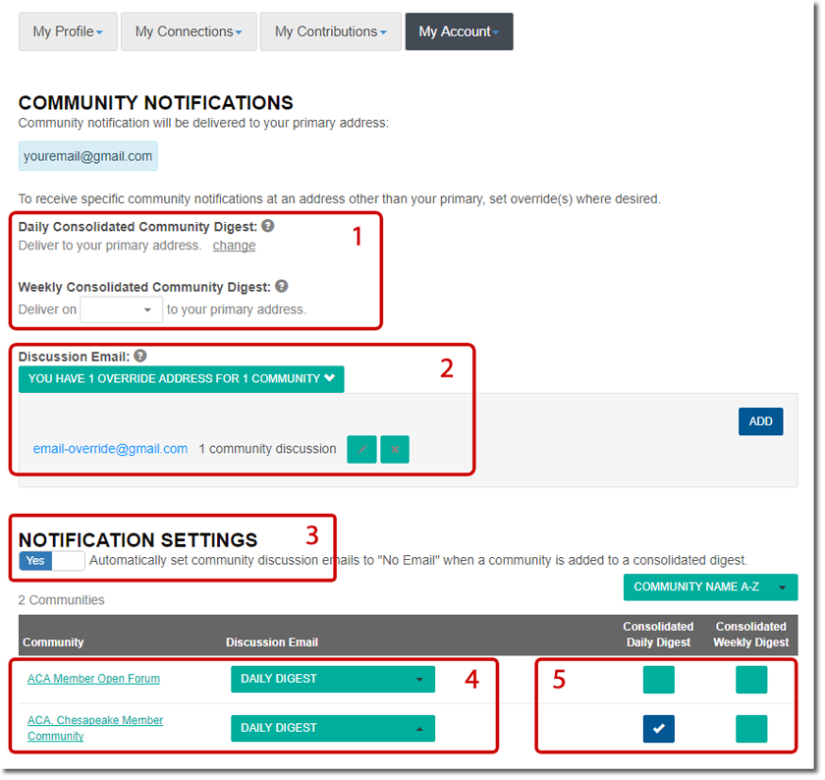Image resolution: width=825 pixels, height=780 pixels.
Task: Toggle the Yes/No auto 'No Email' switch
Action: [x=51, y=561]
